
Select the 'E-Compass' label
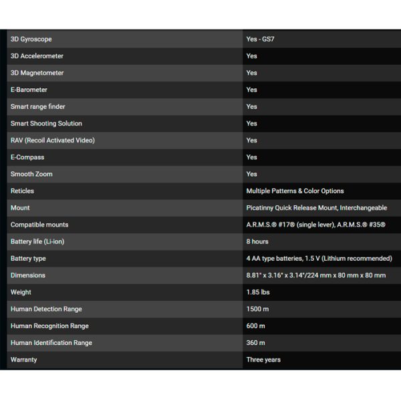click(27, 157)
